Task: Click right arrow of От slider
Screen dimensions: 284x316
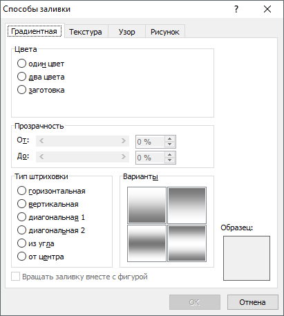Action: (124, 141)
